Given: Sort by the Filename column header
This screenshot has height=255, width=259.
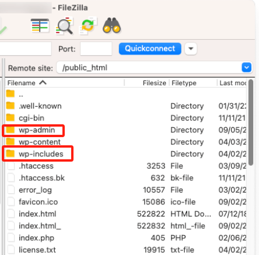Looking at the screenshot, I should point(65,83).
